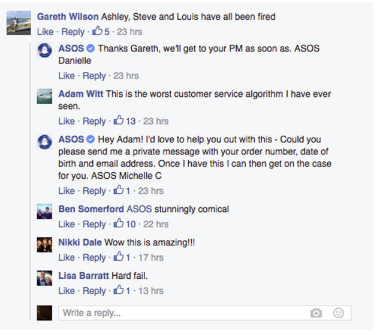Click the 22 hrs timestamp on Ben's comment
Viewport: 377px width, 335px height.
pyautogui.click(x=156, y=224)
